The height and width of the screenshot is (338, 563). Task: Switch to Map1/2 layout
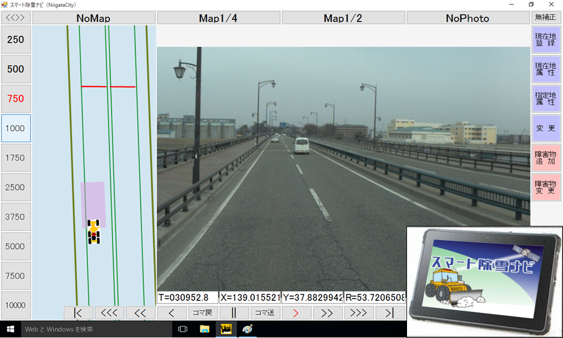[x=343, y=18]
